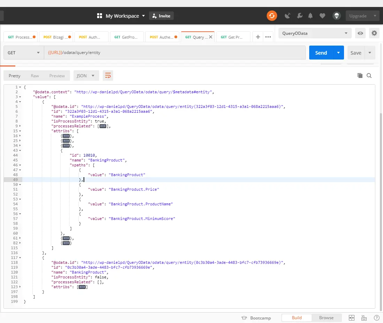This screenshot has width=383, height=323.
Task: Search the response with magnifier icon
Action: (x=369, y=76)
